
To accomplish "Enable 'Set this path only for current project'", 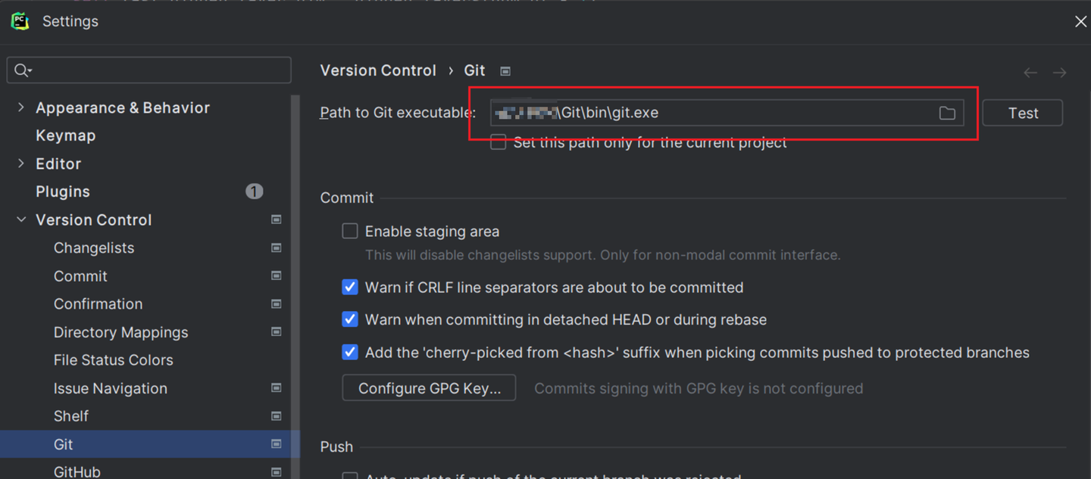I will [x=499, y=142].
